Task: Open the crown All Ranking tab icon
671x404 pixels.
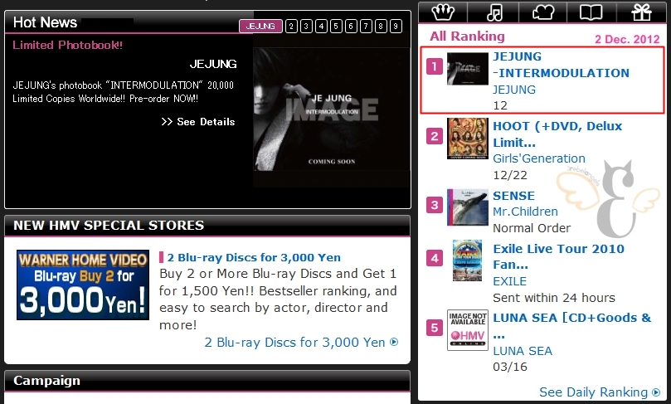Action: click(443, 12)
